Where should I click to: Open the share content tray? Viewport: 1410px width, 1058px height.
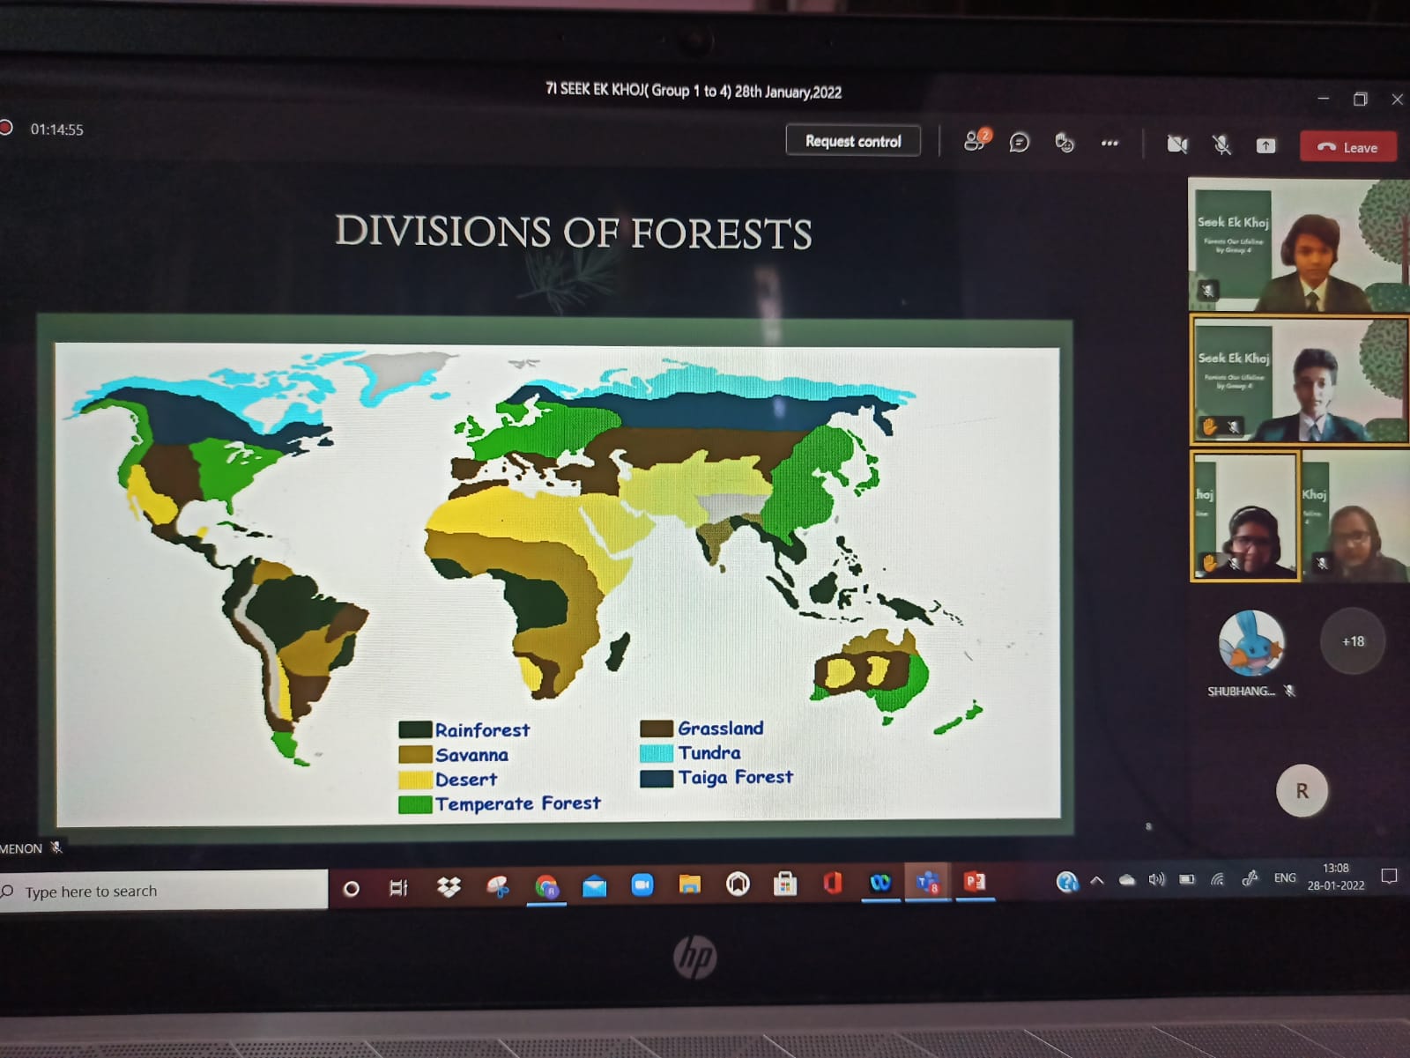pos(1265,145)
